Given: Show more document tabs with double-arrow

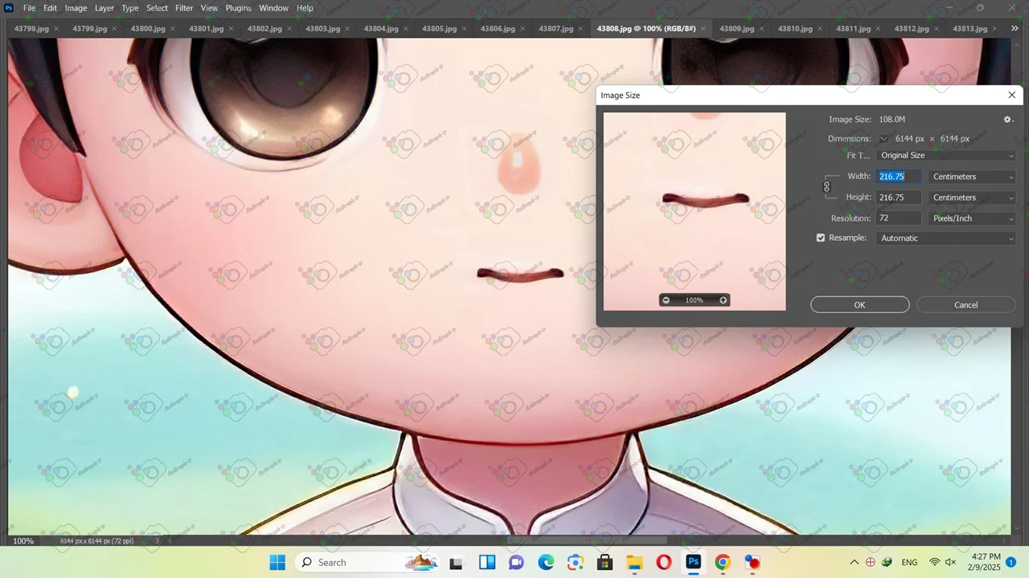Looking at the screenshot, I should 1015,29.
